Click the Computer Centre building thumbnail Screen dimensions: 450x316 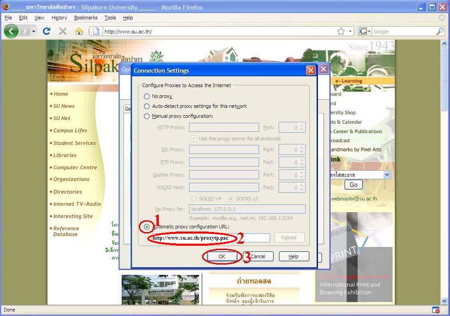coord(160,290)
